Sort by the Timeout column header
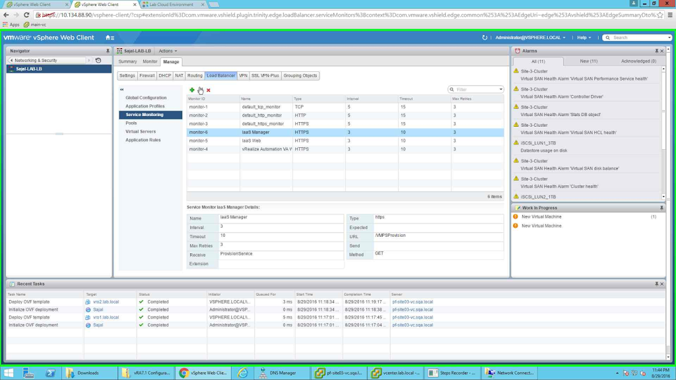The height and width of the screenshot is (380, 676). 424,99
